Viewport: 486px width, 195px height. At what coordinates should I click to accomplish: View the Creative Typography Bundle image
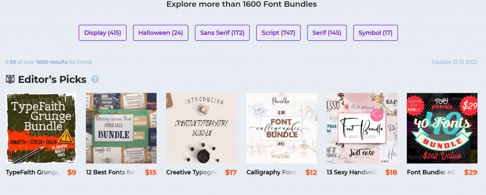point(201,128)
